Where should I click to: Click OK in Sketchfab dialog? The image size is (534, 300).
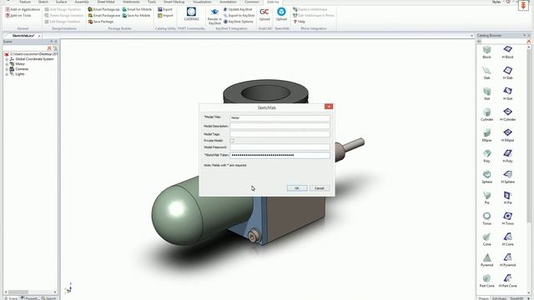tap(297, 188)
